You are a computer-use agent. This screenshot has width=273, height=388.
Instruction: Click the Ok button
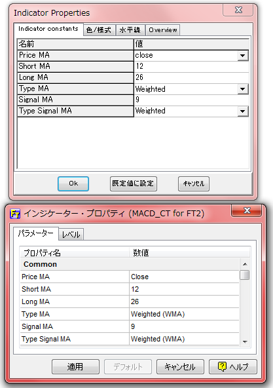(x=73, y=184)
